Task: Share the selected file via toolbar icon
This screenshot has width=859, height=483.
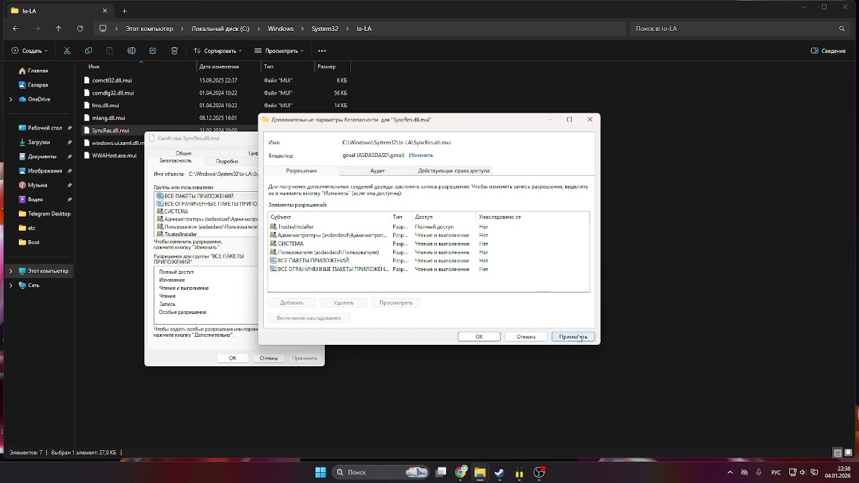Action: pos(153,50)
